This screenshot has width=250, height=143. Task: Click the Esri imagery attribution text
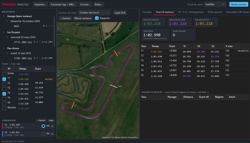click(x=120, y=137)
